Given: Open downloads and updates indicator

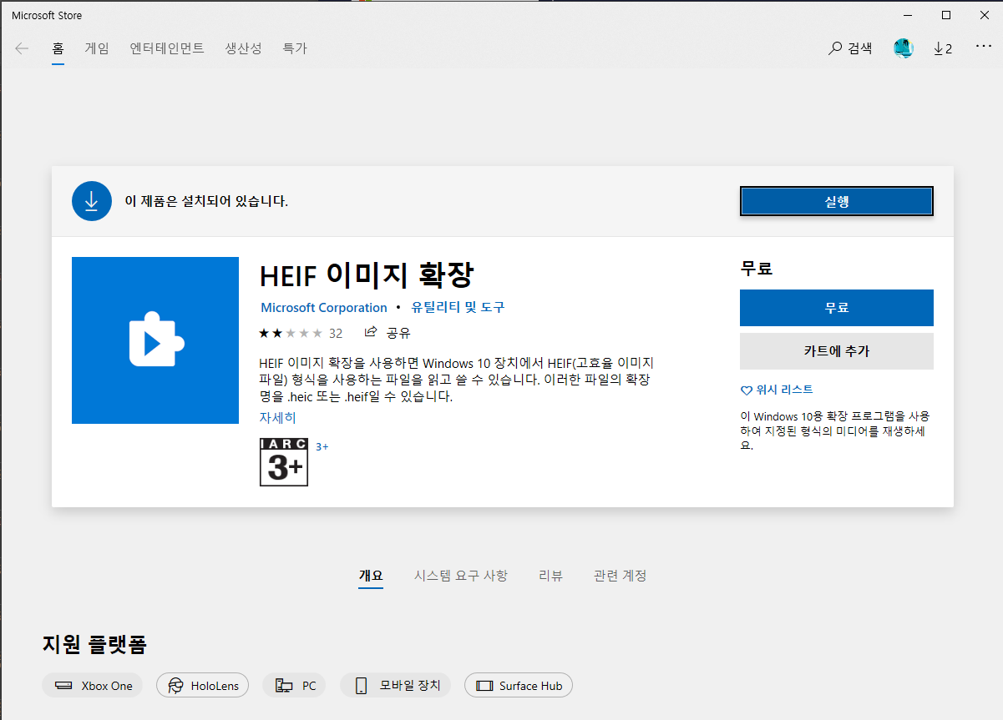Looking at the screenshot, I should (943, 48).
